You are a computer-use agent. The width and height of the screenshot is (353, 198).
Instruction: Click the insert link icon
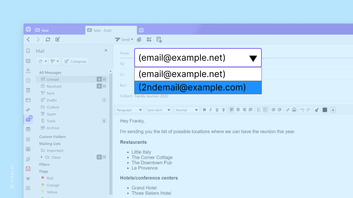pos(288,110)
